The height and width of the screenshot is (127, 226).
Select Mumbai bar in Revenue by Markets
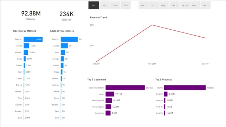26,46
